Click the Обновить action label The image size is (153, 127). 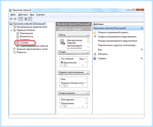coord(103,54)
